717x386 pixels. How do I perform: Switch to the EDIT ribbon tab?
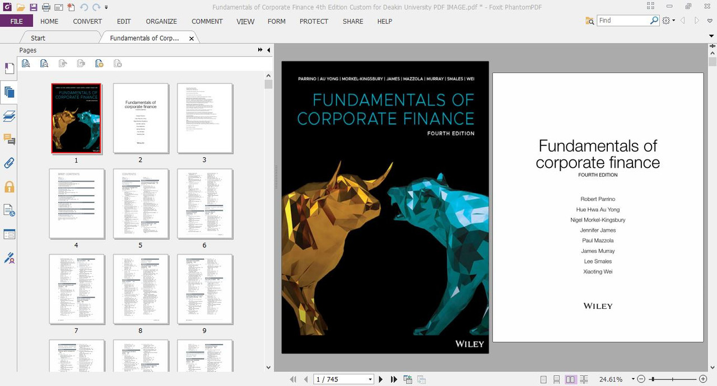tap(124, 21)
